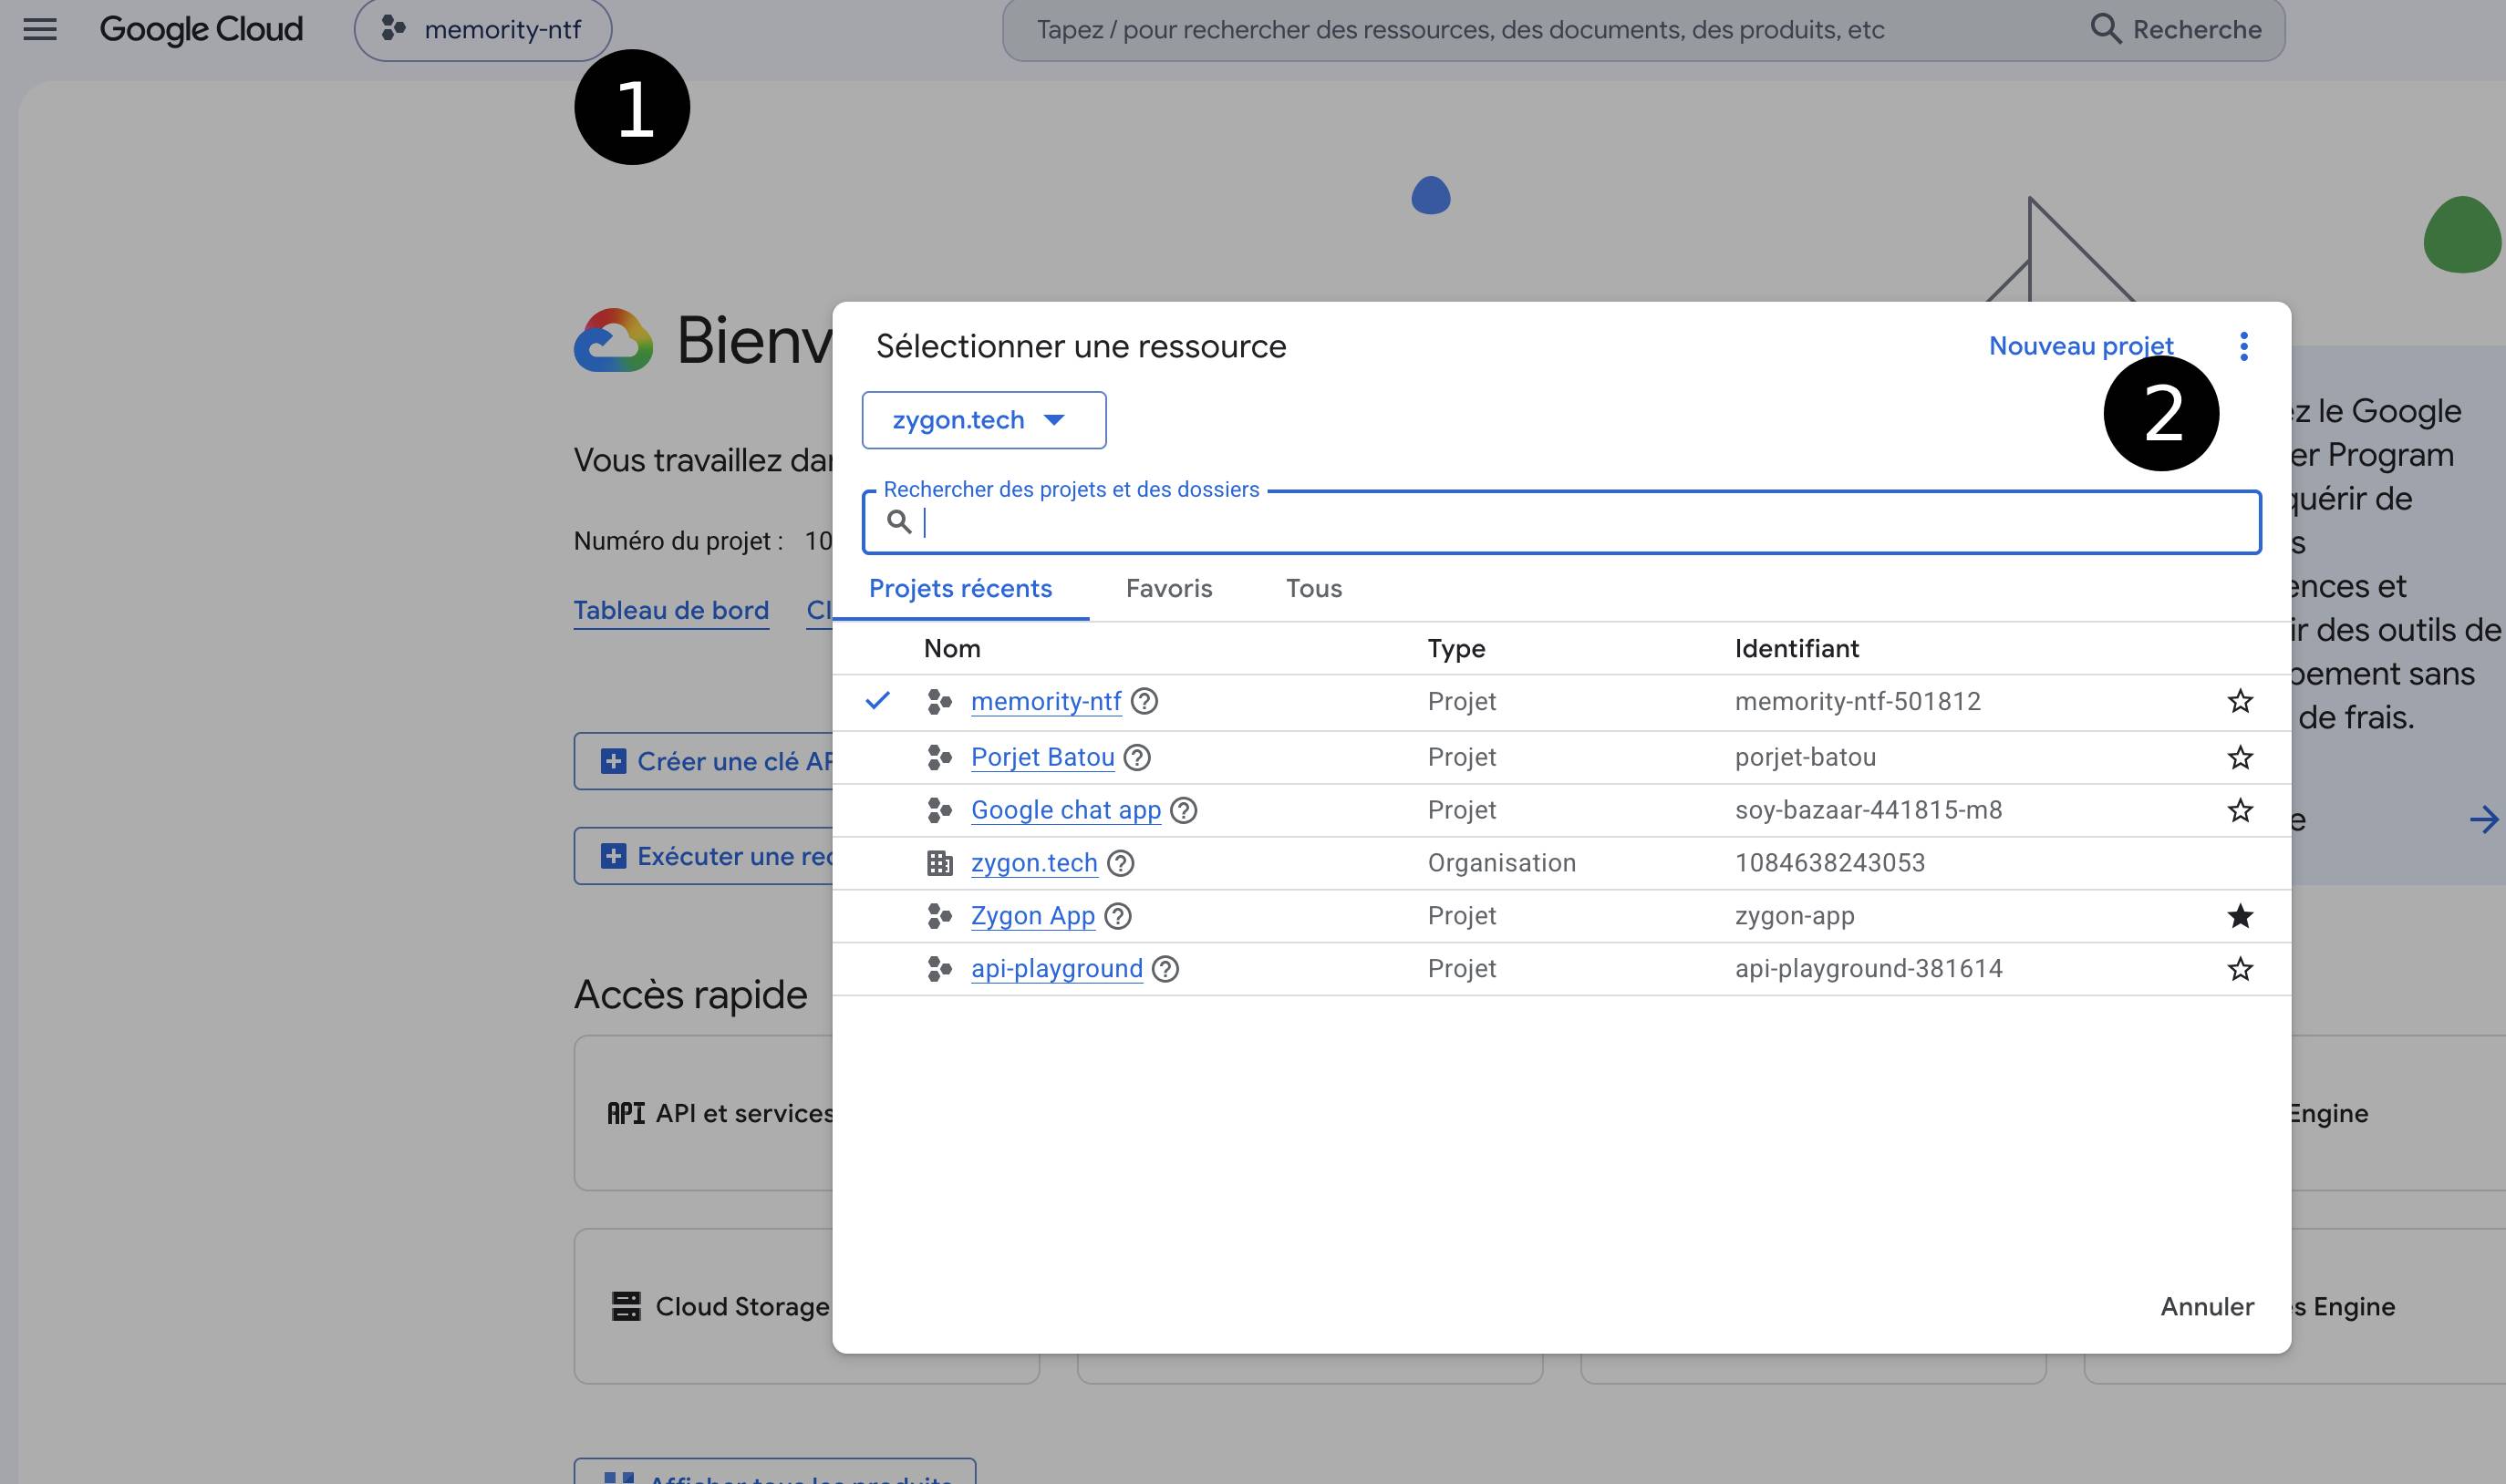Click the help icon next to zygon.tech organisation

point(1121,863)
